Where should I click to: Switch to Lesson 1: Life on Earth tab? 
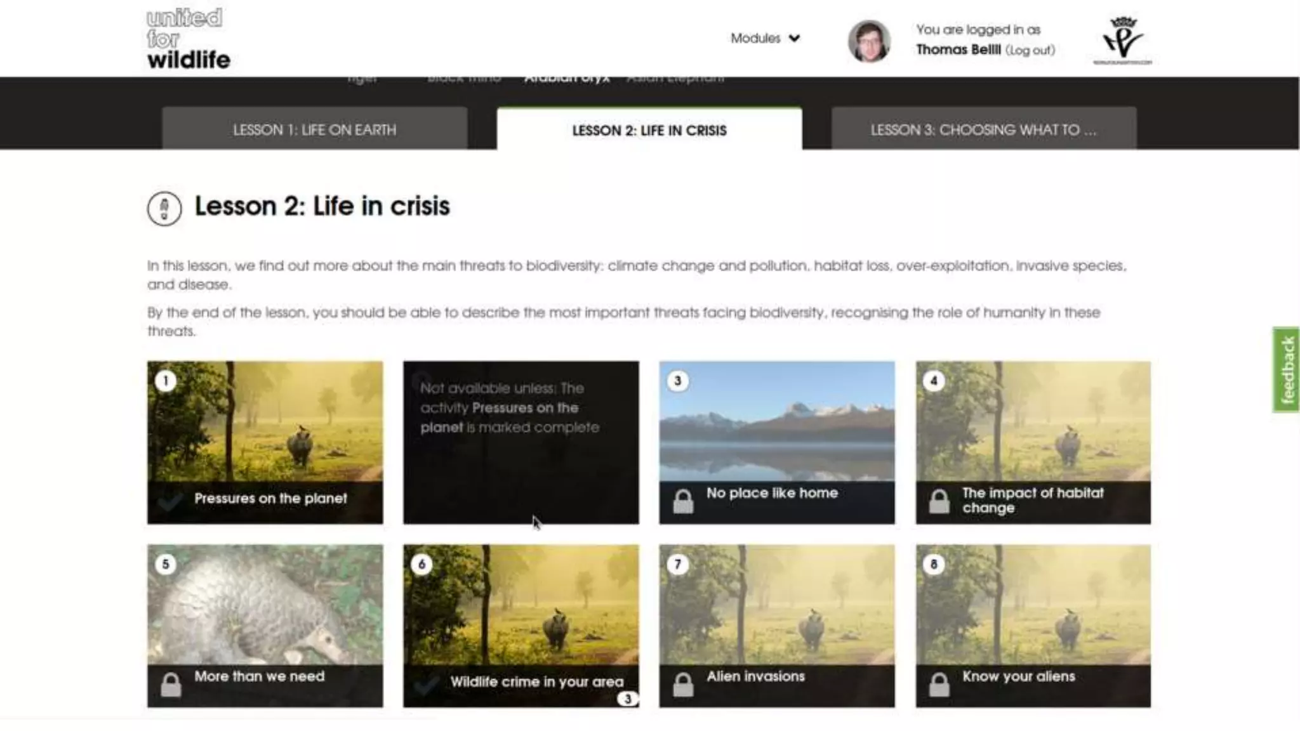point(314,129)
